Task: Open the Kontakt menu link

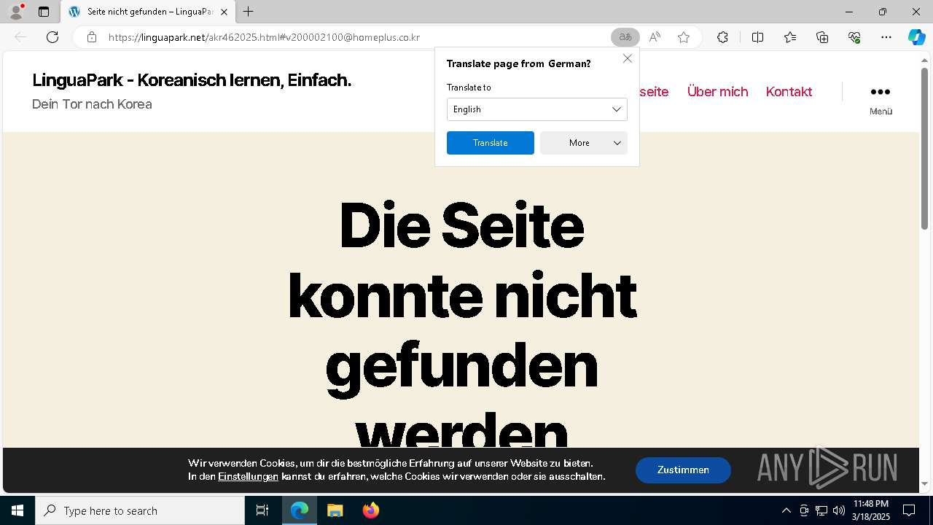Action: click(x=789, y=91)
